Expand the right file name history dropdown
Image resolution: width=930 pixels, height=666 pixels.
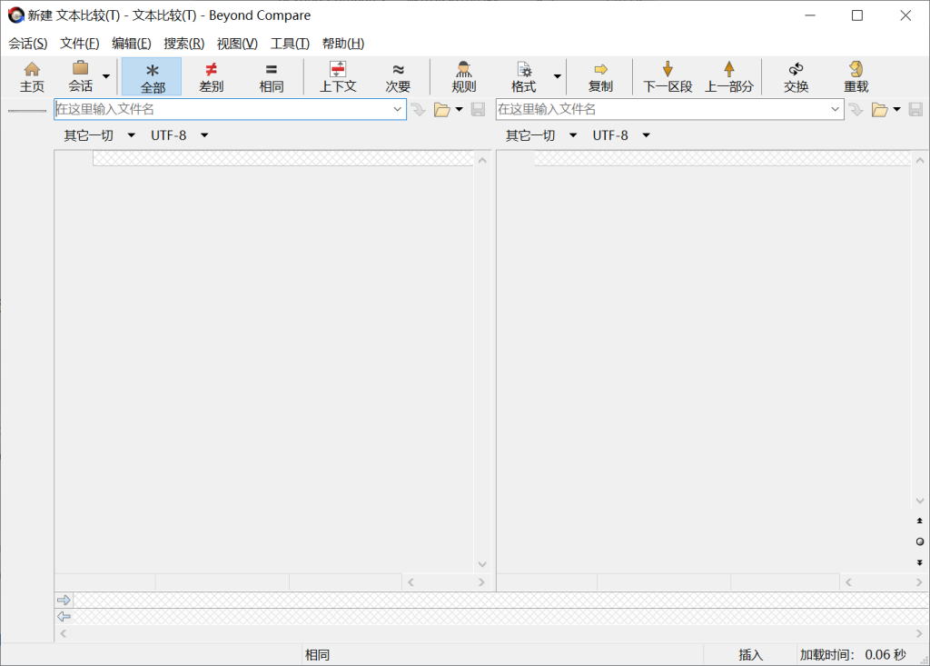(836, 109)
